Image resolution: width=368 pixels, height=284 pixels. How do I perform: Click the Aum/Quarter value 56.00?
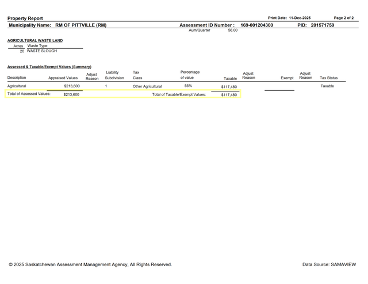click(233, 30)
